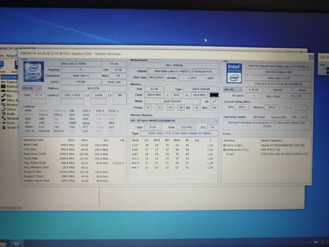Select the Ports icon in tree
The width and height of the screenshot is (329, 247).
(3, 123)
